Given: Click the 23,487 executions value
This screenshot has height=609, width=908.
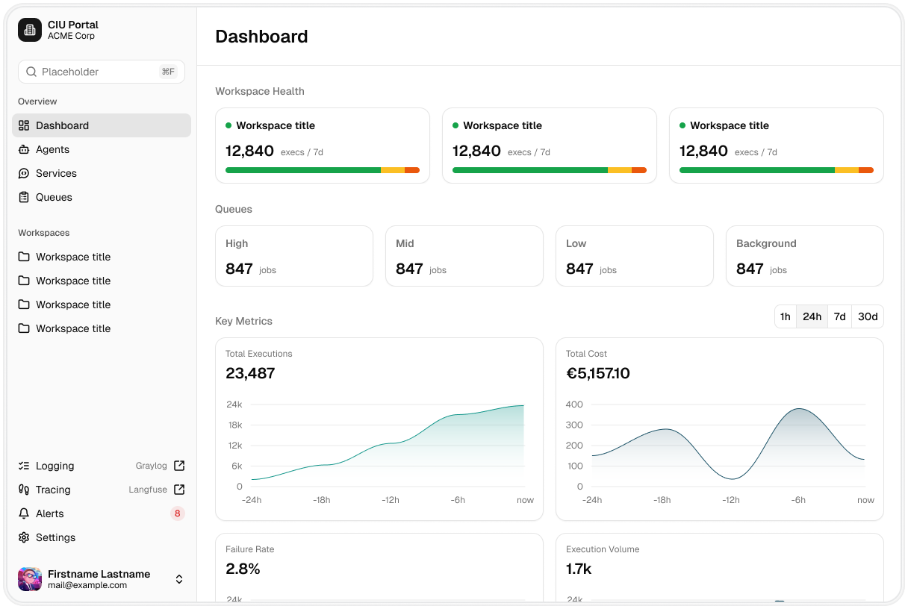Looking at the screenshot, I should point(250,373).
